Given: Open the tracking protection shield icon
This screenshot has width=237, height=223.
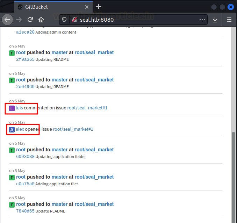Looking at the screenshot, I should pyautogui.click(x=64, y=20).
